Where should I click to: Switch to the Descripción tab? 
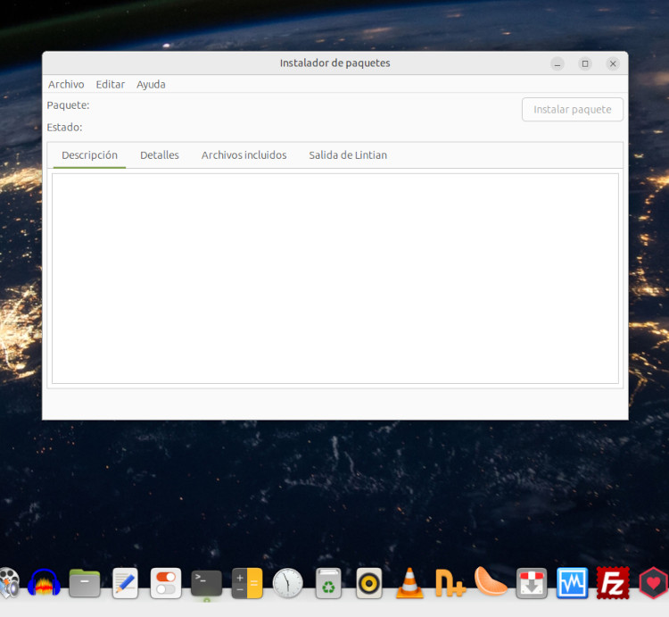(x=89, y=155)
